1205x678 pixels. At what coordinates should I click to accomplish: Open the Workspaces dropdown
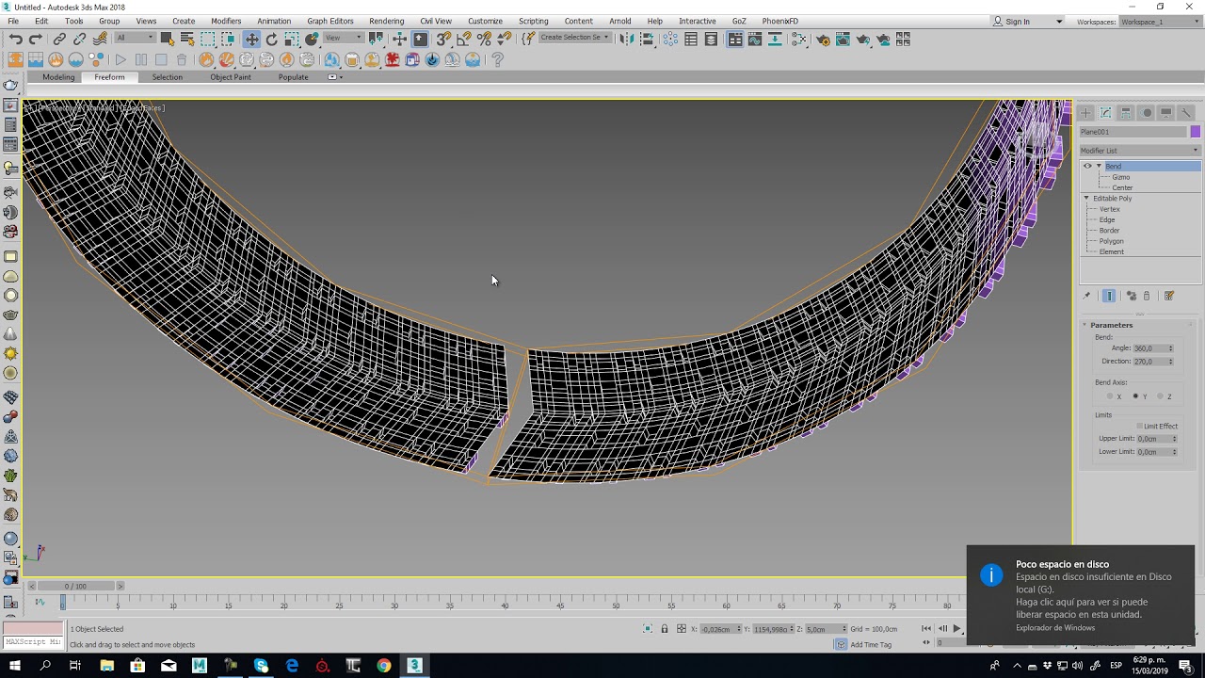(1163, 22)
